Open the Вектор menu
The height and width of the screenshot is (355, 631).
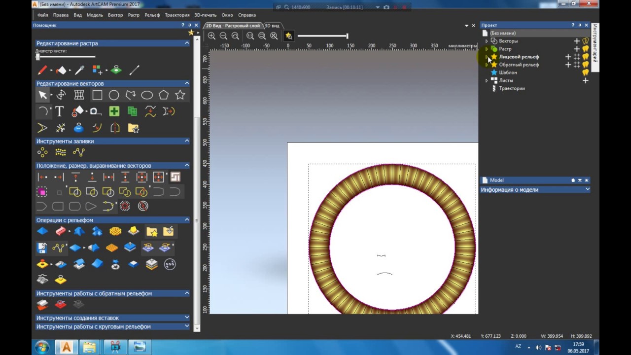point(115,15)
